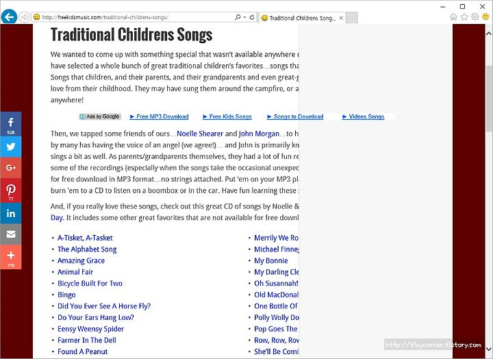Image resolution: width=493 pixels, height=359 pixels.
Task: Click the search magnifier in address bar
Action: 238,17
